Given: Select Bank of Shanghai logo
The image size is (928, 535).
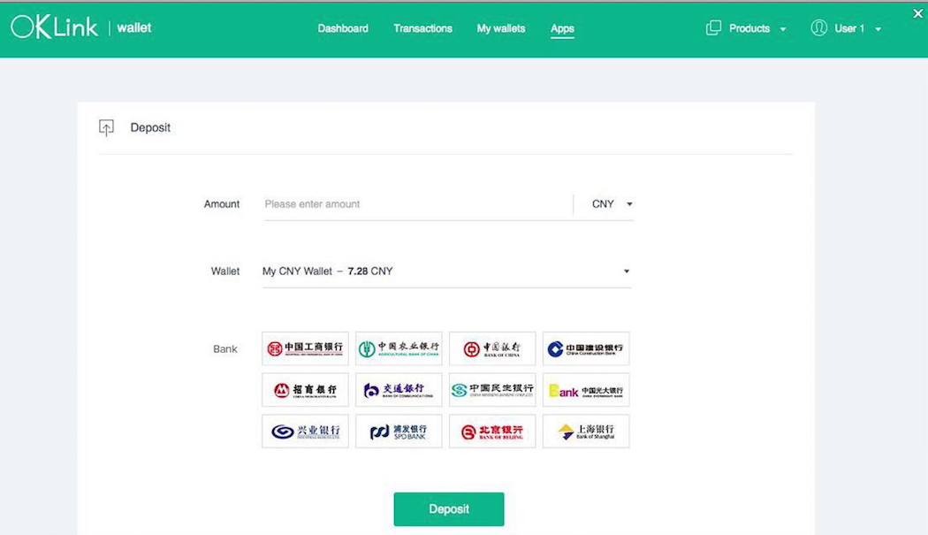Looking at the screenshot, I should [x=585, y=432].
